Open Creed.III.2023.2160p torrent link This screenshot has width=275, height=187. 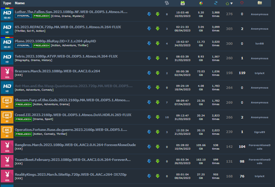pos(73,115)
